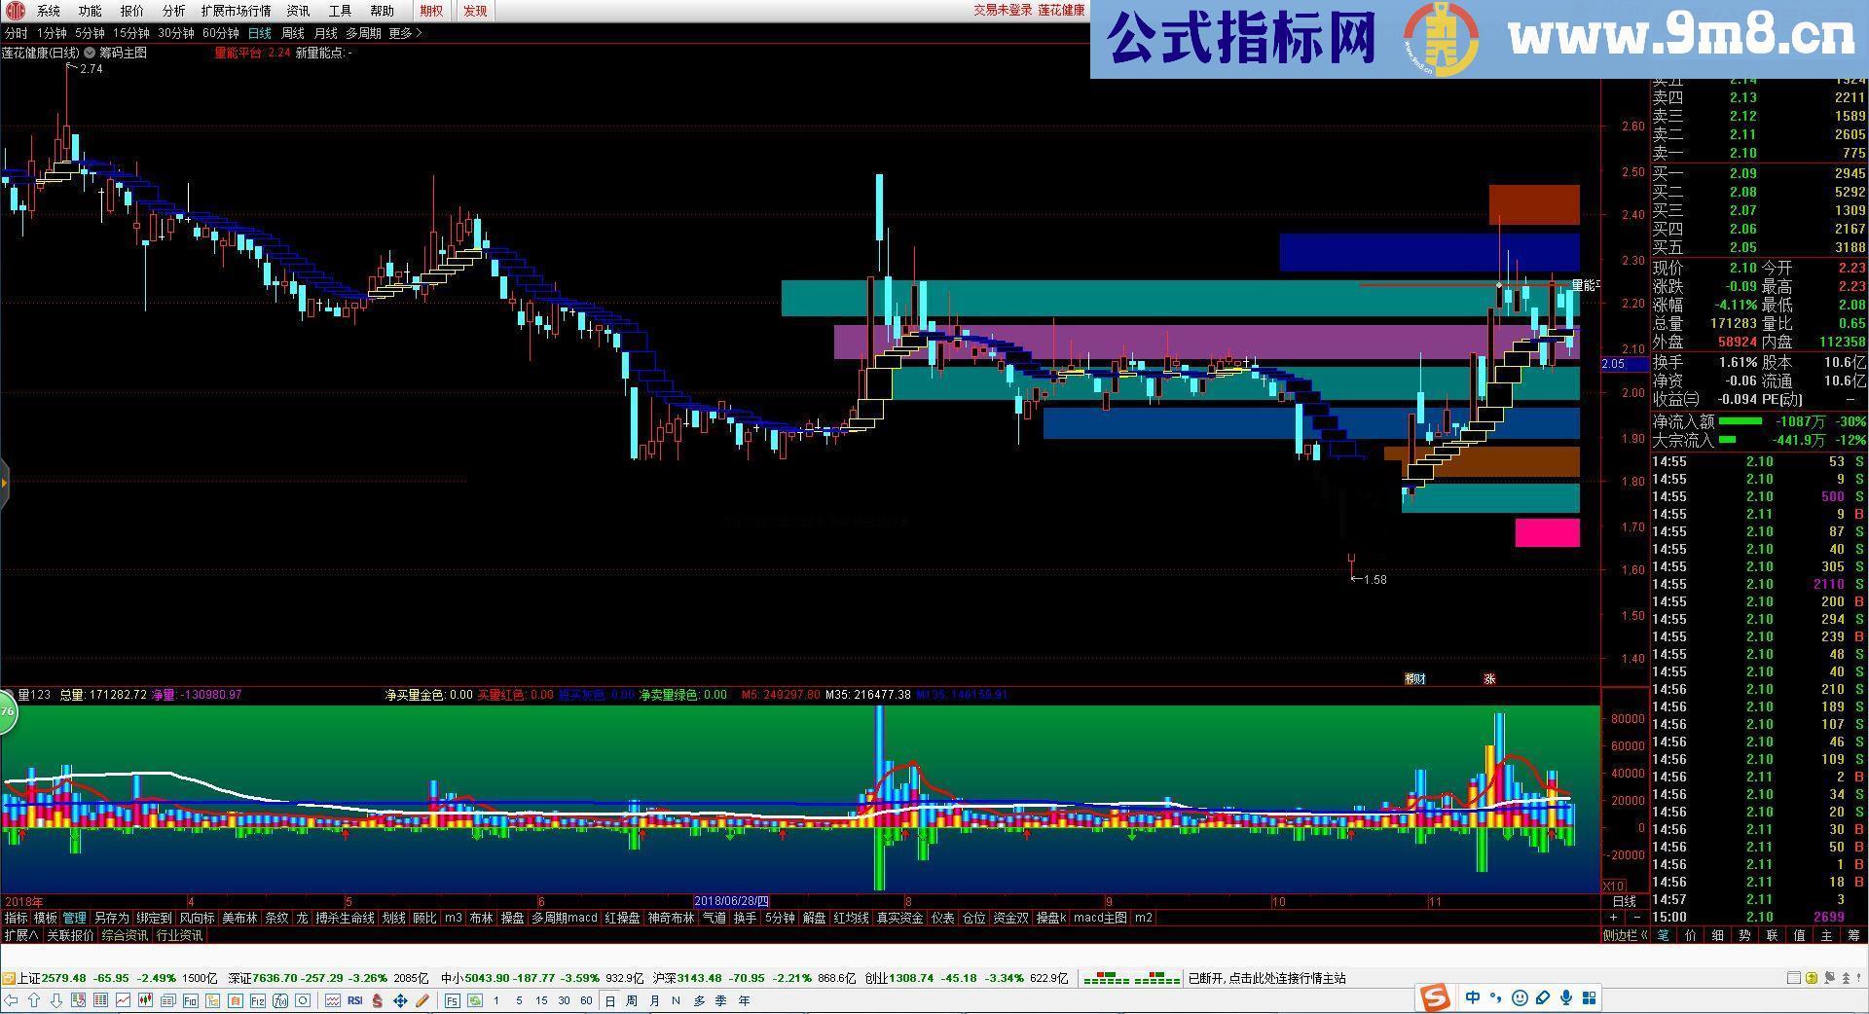Screen dimensions: 1869x1014
Task: Click the green refresh quotes icon
Action: click(475, 1000)
